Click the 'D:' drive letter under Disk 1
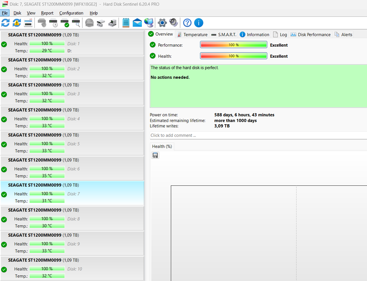Viewport: 367px width, 281px height. 70,51
